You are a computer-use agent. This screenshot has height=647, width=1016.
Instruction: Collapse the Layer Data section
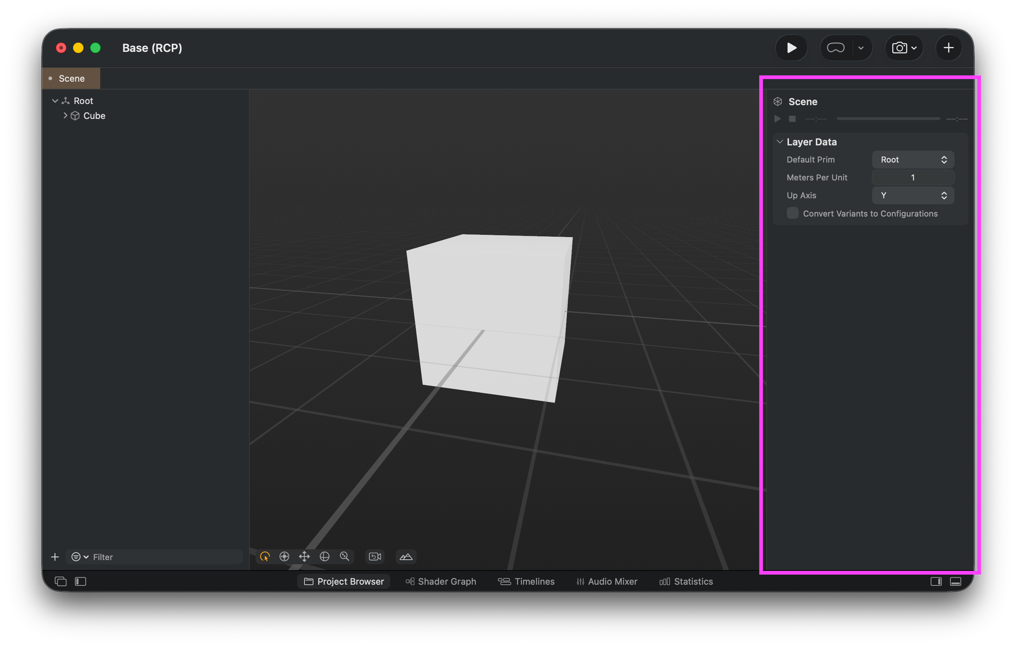[x=780, y=142]
